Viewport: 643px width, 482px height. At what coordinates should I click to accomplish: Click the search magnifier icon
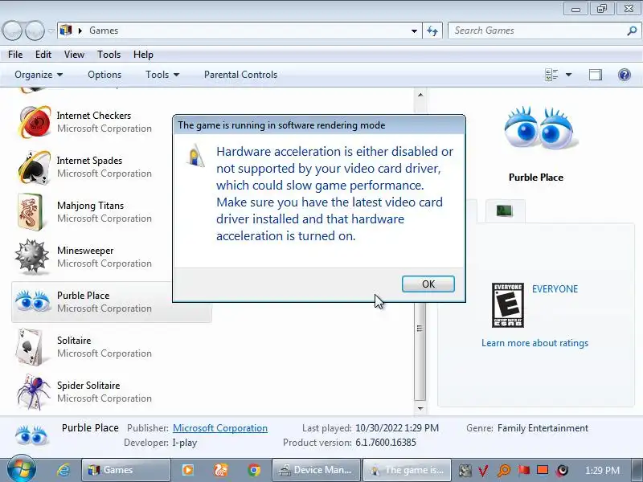(632, 31)
